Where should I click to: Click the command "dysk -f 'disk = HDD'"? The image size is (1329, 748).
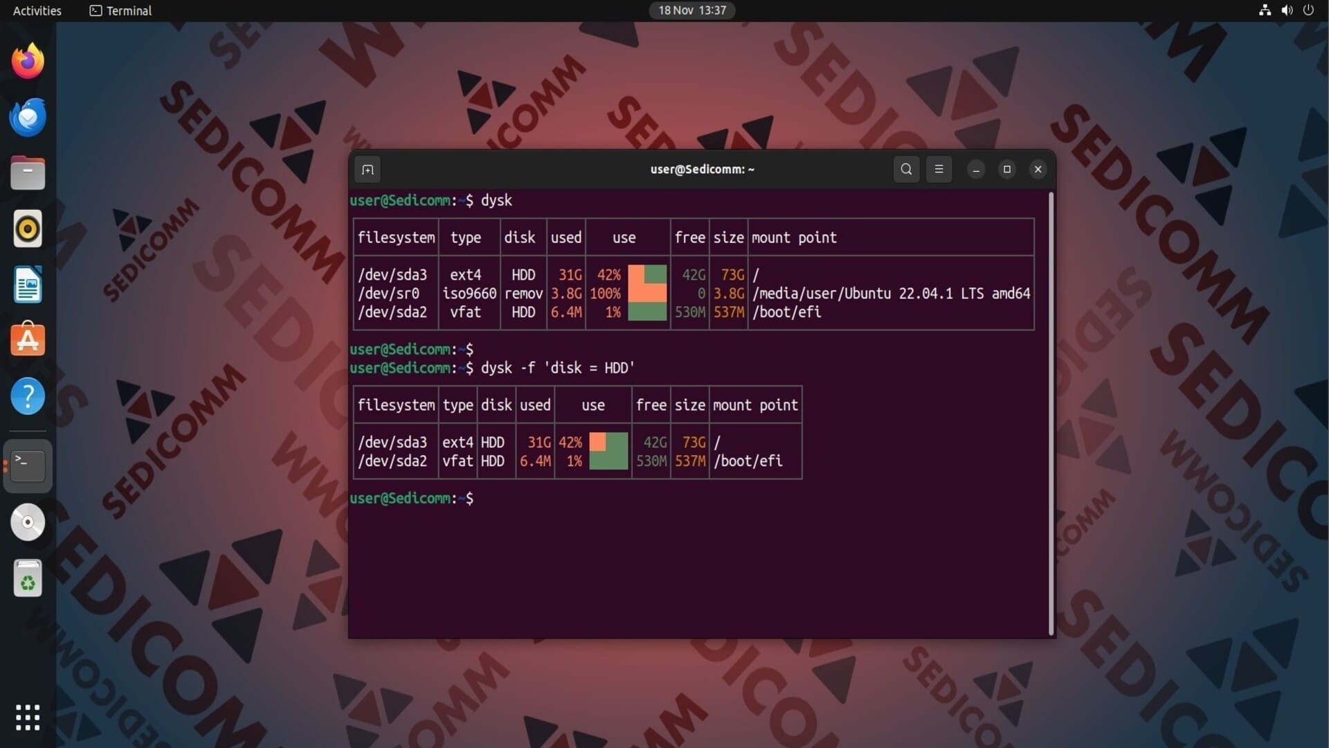558,368
